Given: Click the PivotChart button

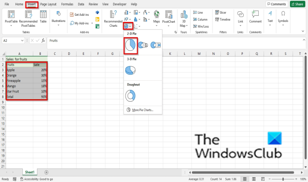Looking at the screenshot, I should (169, 18).
